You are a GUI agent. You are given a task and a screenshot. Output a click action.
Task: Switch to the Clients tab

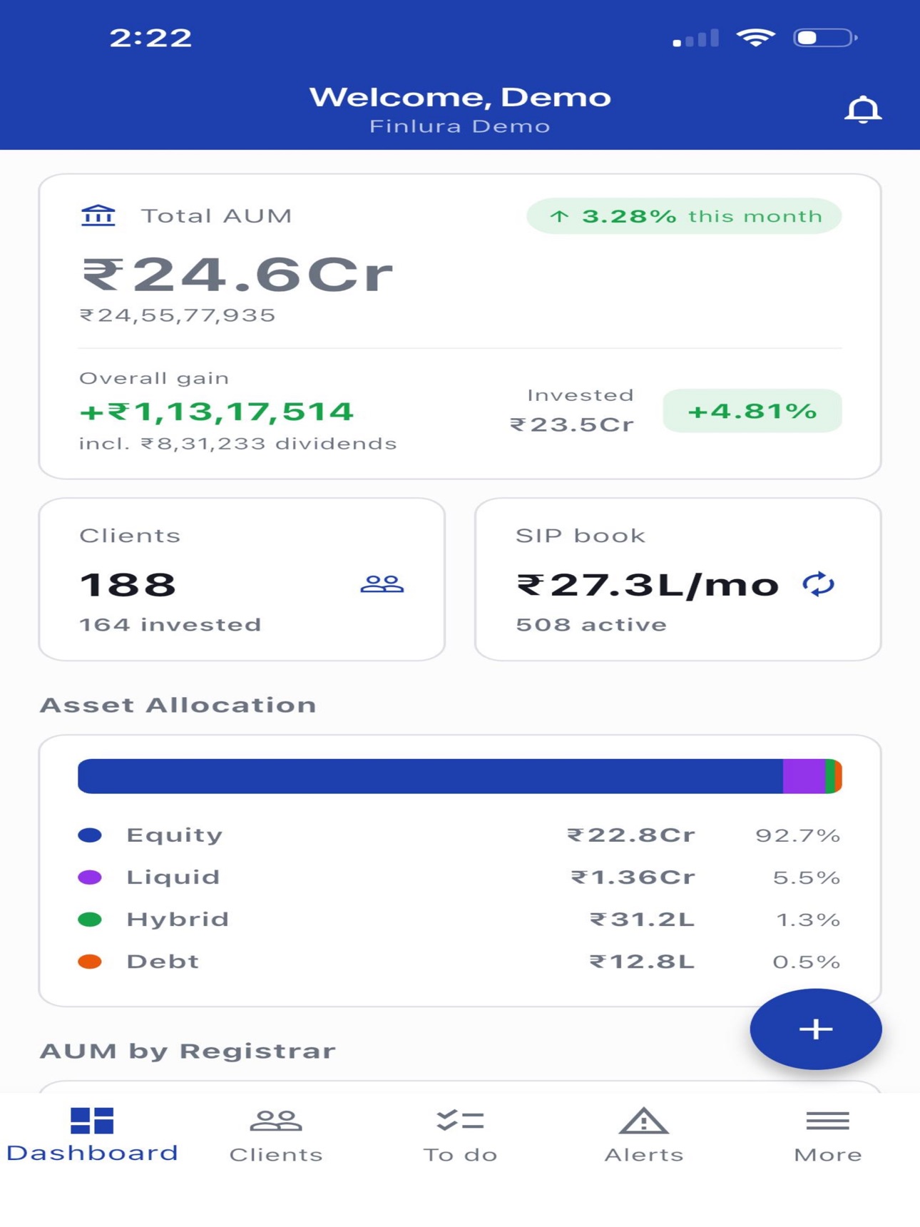click(276, 1135)
